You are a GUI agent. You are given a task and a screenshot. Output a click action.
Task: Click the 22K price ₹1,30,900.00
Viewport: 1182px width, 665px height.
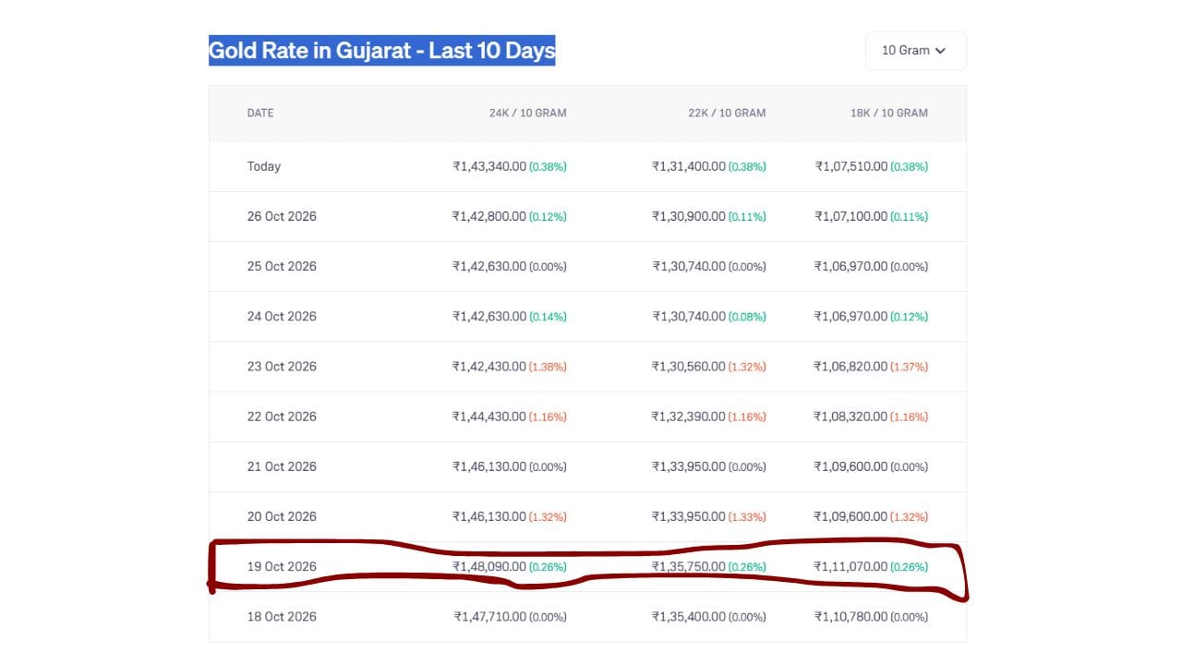pyautogui.click(x=689, y=216)
